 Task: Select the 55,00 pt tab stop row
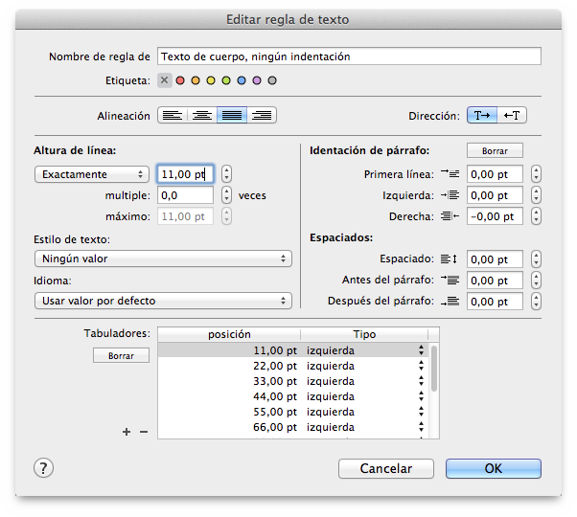293,412
